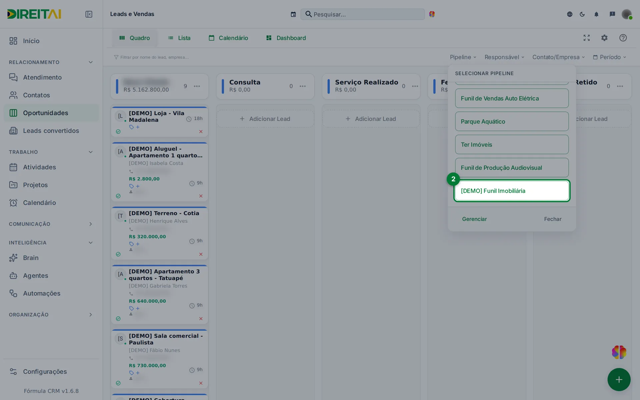Mark Sala comercial - Paulista as won
Viewport: 640px width, 400px height.
click(x=118, y=383)
